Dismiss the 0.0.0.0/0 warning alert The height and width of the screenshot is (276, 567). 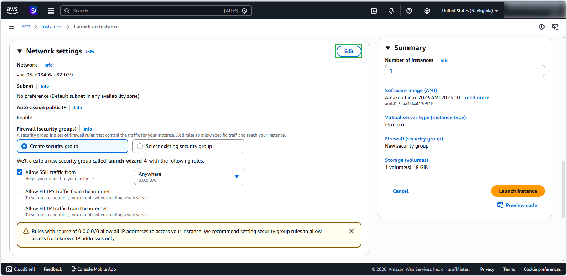tap(352, 231)
